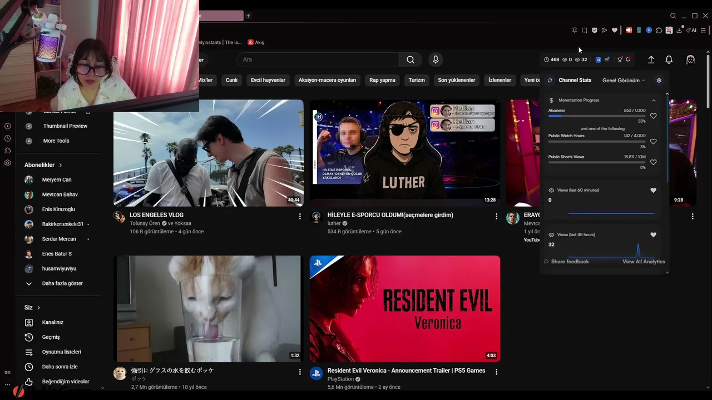Open the YouTube upload button
The image size is (712, 400).
(x=651, y=60)
